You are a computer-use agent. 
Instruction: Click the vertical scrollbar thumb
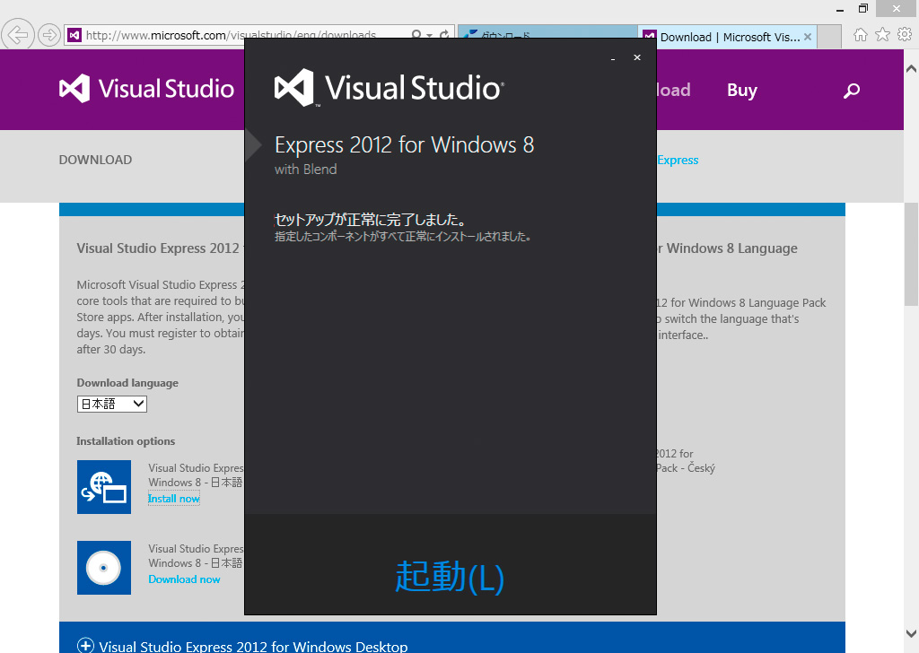coord(911,254)
